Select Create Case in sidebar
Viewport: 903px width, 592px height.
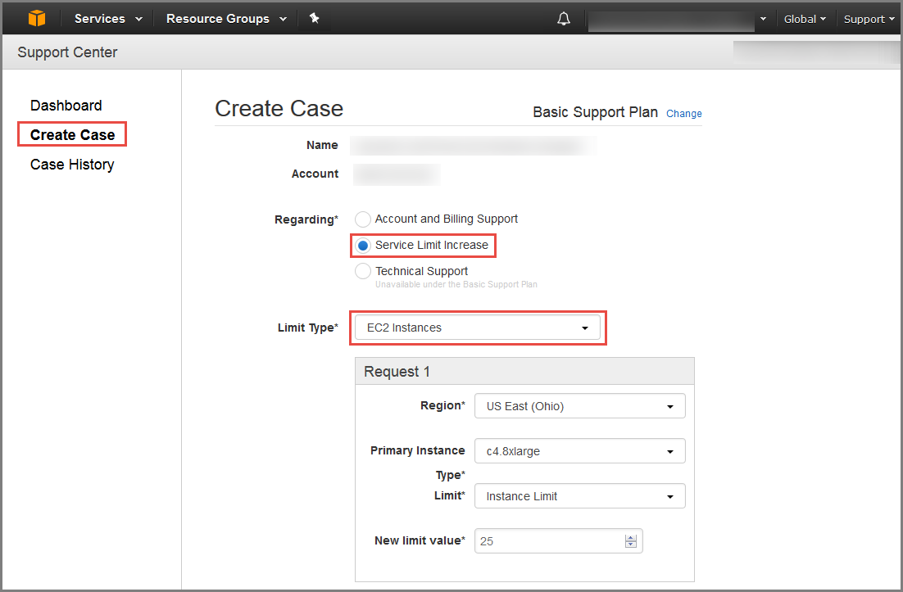point(72,134)
